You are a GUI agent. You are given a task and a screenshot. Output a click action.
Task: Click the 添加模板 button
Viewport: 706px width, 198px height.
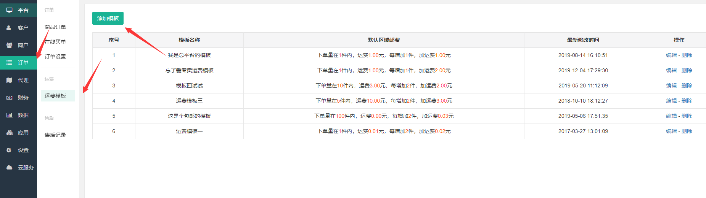tap(108, 18)
